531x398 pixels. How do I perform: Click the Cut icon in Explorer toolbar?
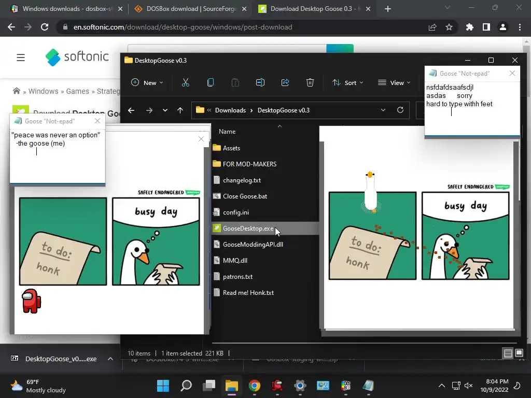pyautogui.click(x=186, y=82)
